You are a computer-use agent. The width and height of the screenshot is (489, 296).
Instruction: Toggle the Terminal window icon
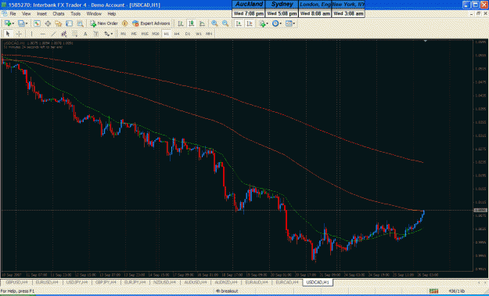tap(69, 23)
